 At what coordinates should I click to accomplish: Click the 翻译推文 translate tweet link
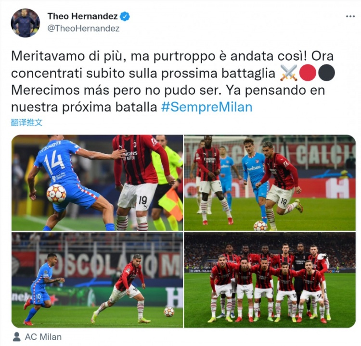click(26, 123)
